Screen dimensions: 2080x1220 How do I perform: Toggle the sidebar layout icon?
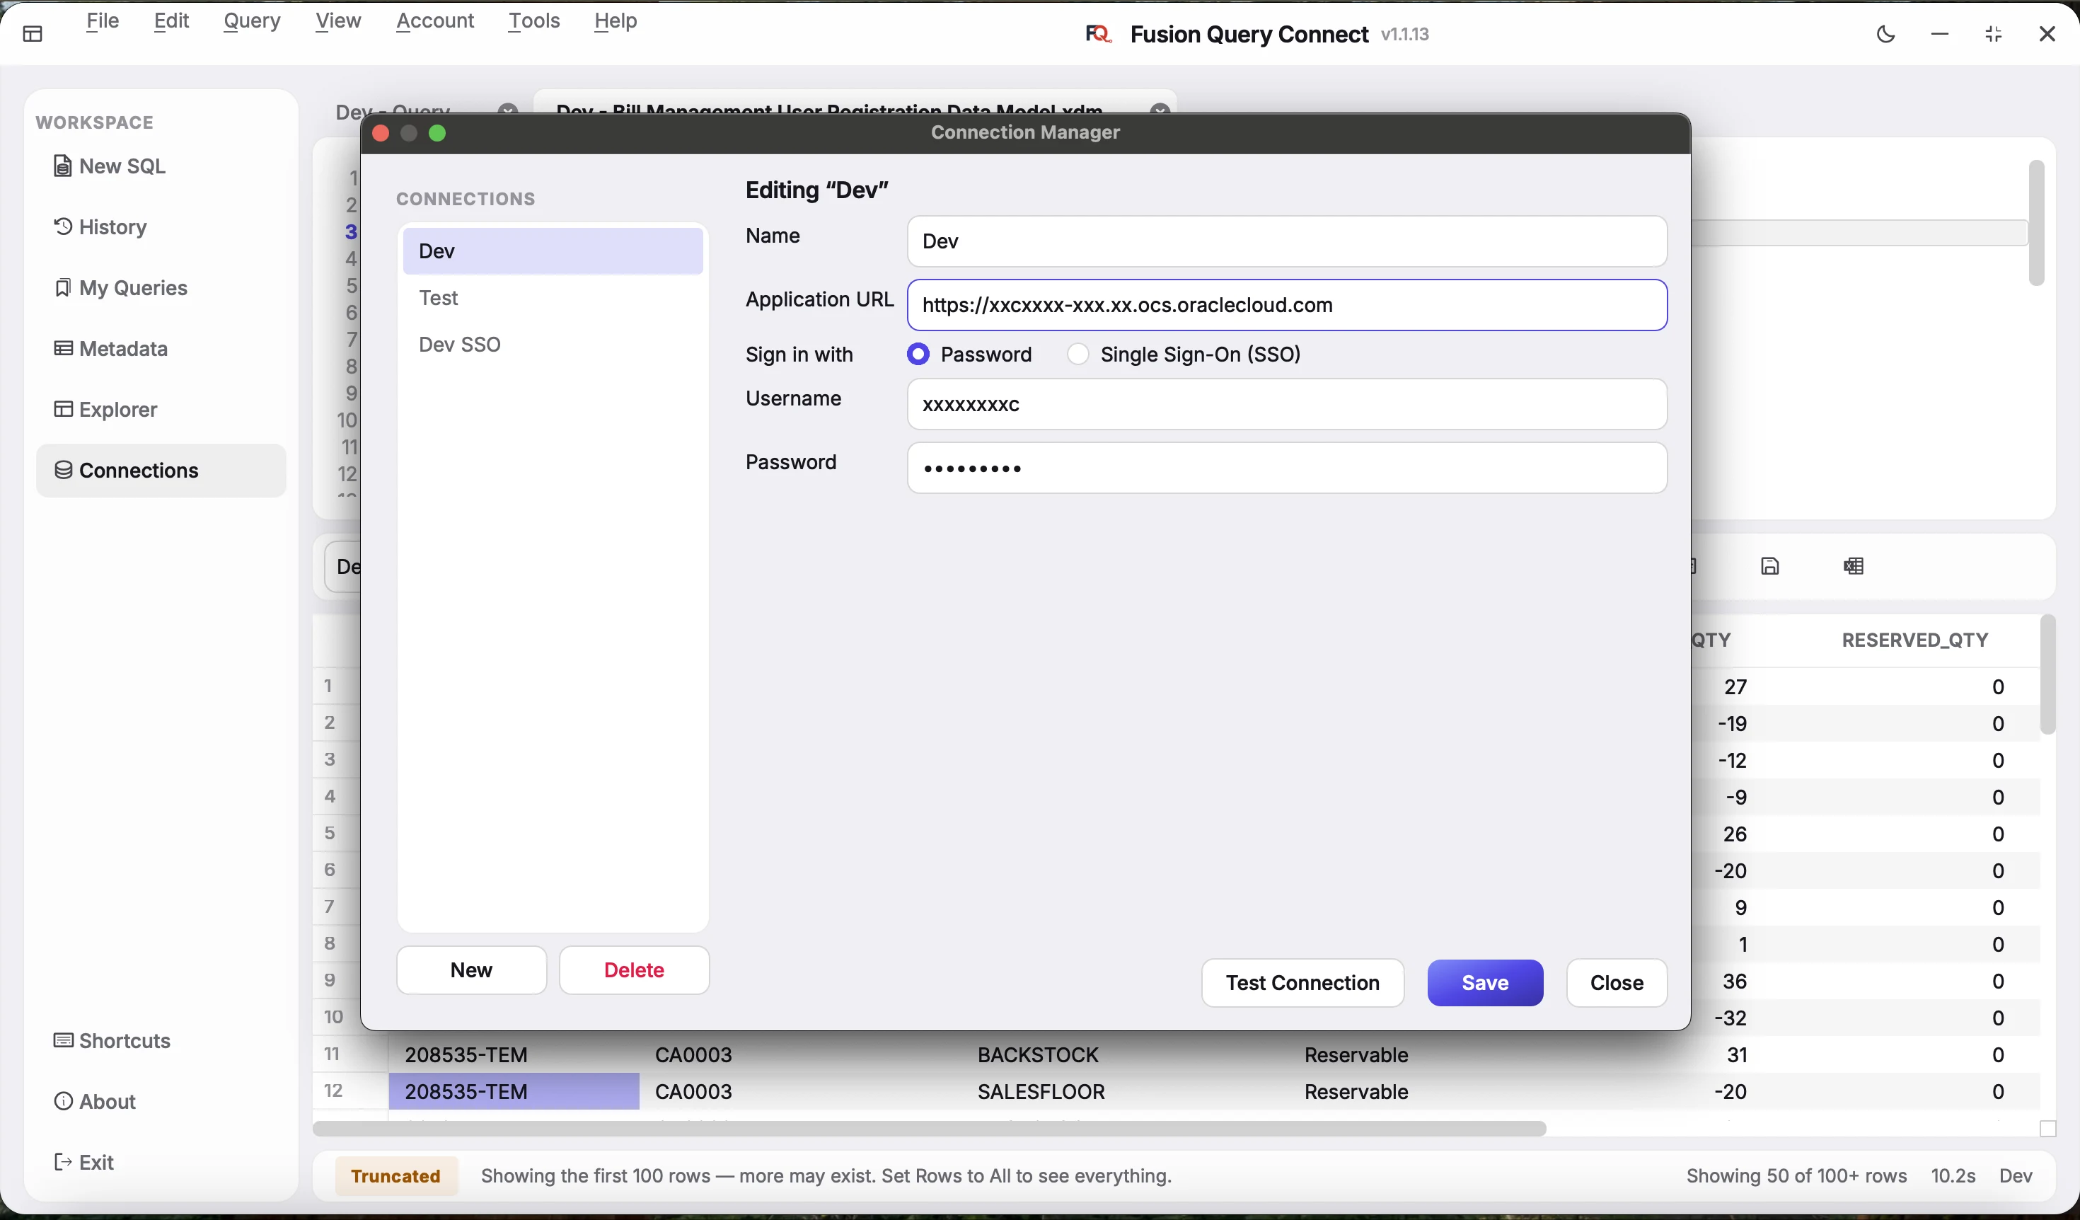tap(33, 34)
